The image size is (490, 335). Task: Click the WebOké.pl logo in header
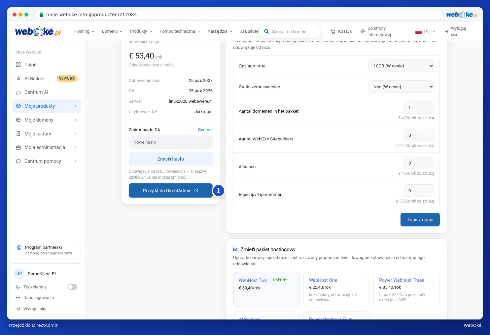click(38, 31)
